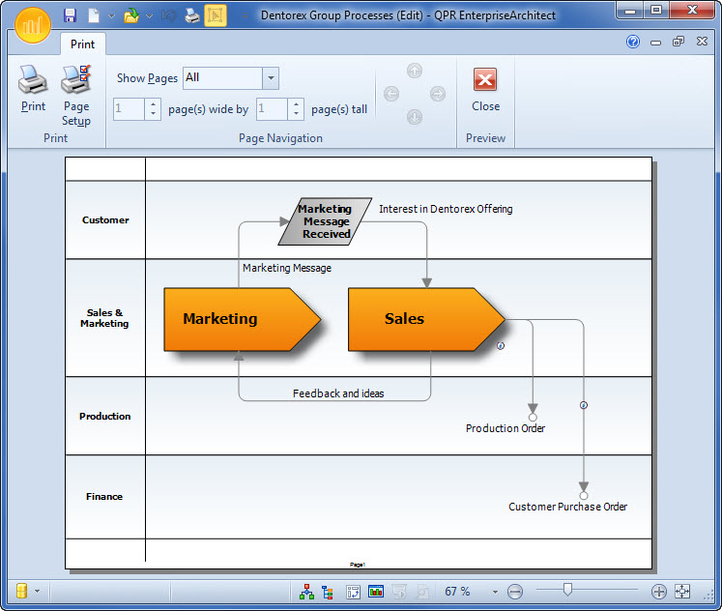Expand the Show Pages dropdown
The image size is (722, 611).
[271, 78]
